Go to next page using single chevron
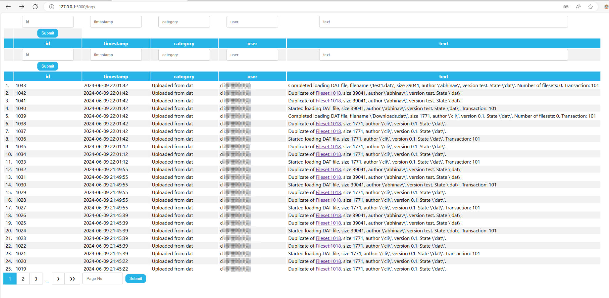Viewport: 609px width, 298px height. coord(58,279)
